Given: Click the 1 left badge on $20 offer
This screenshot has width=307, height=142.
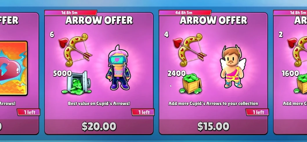Looking at the screenshot, I should [x=143, y=112].
